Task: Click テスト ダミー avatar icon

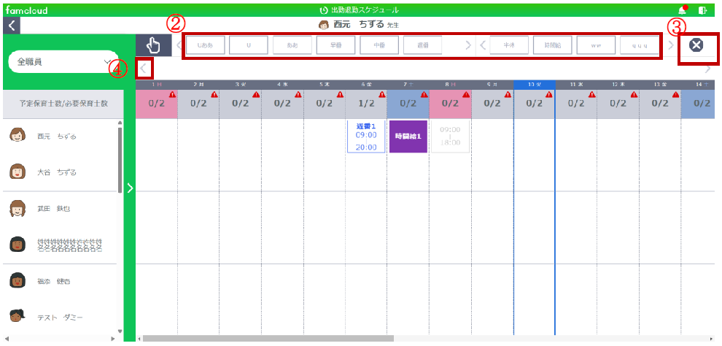Action: point(18,317)
